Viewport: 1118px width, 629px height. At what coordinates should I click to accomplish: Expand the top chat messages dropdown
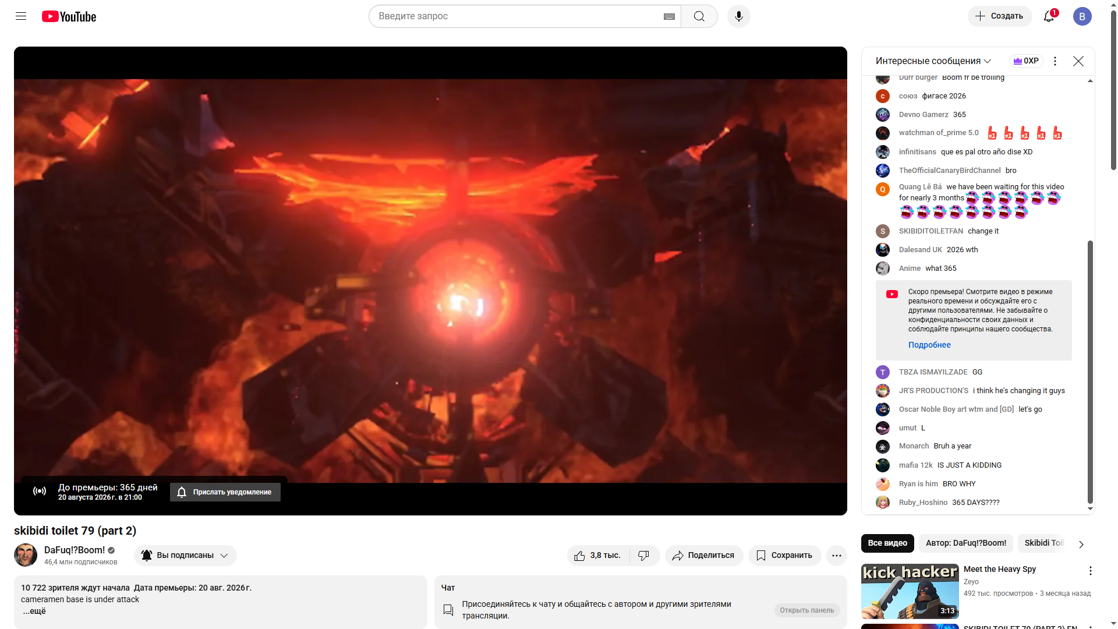933,61
